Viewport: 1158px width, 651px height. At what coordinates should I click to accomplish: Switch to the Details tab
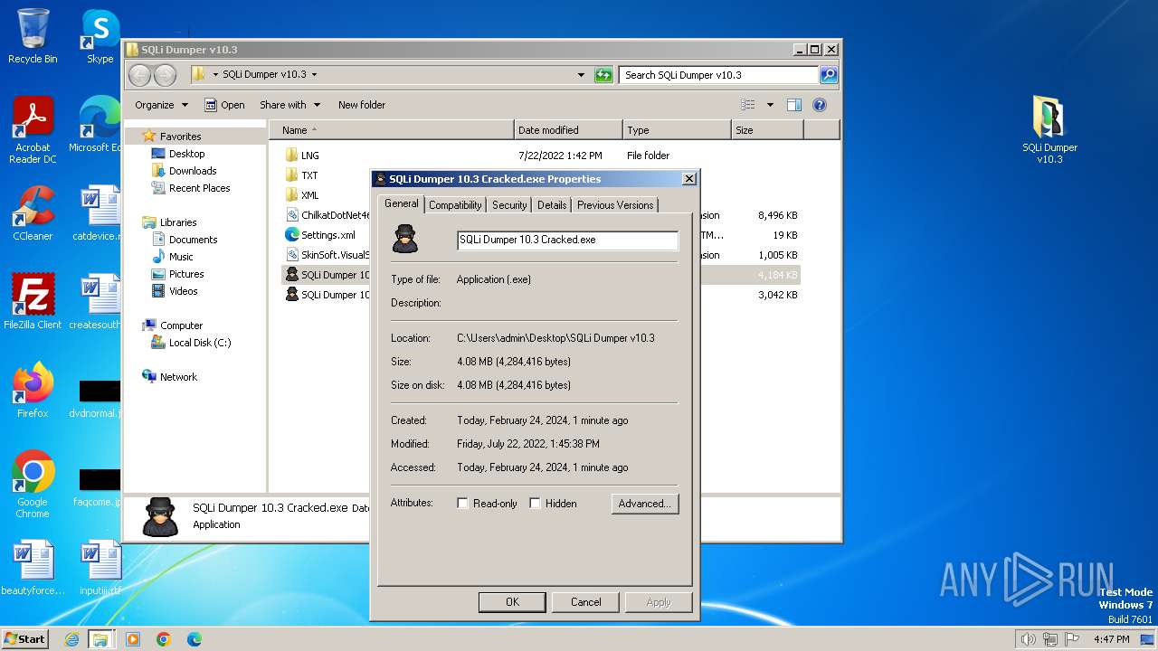[552, 205]
